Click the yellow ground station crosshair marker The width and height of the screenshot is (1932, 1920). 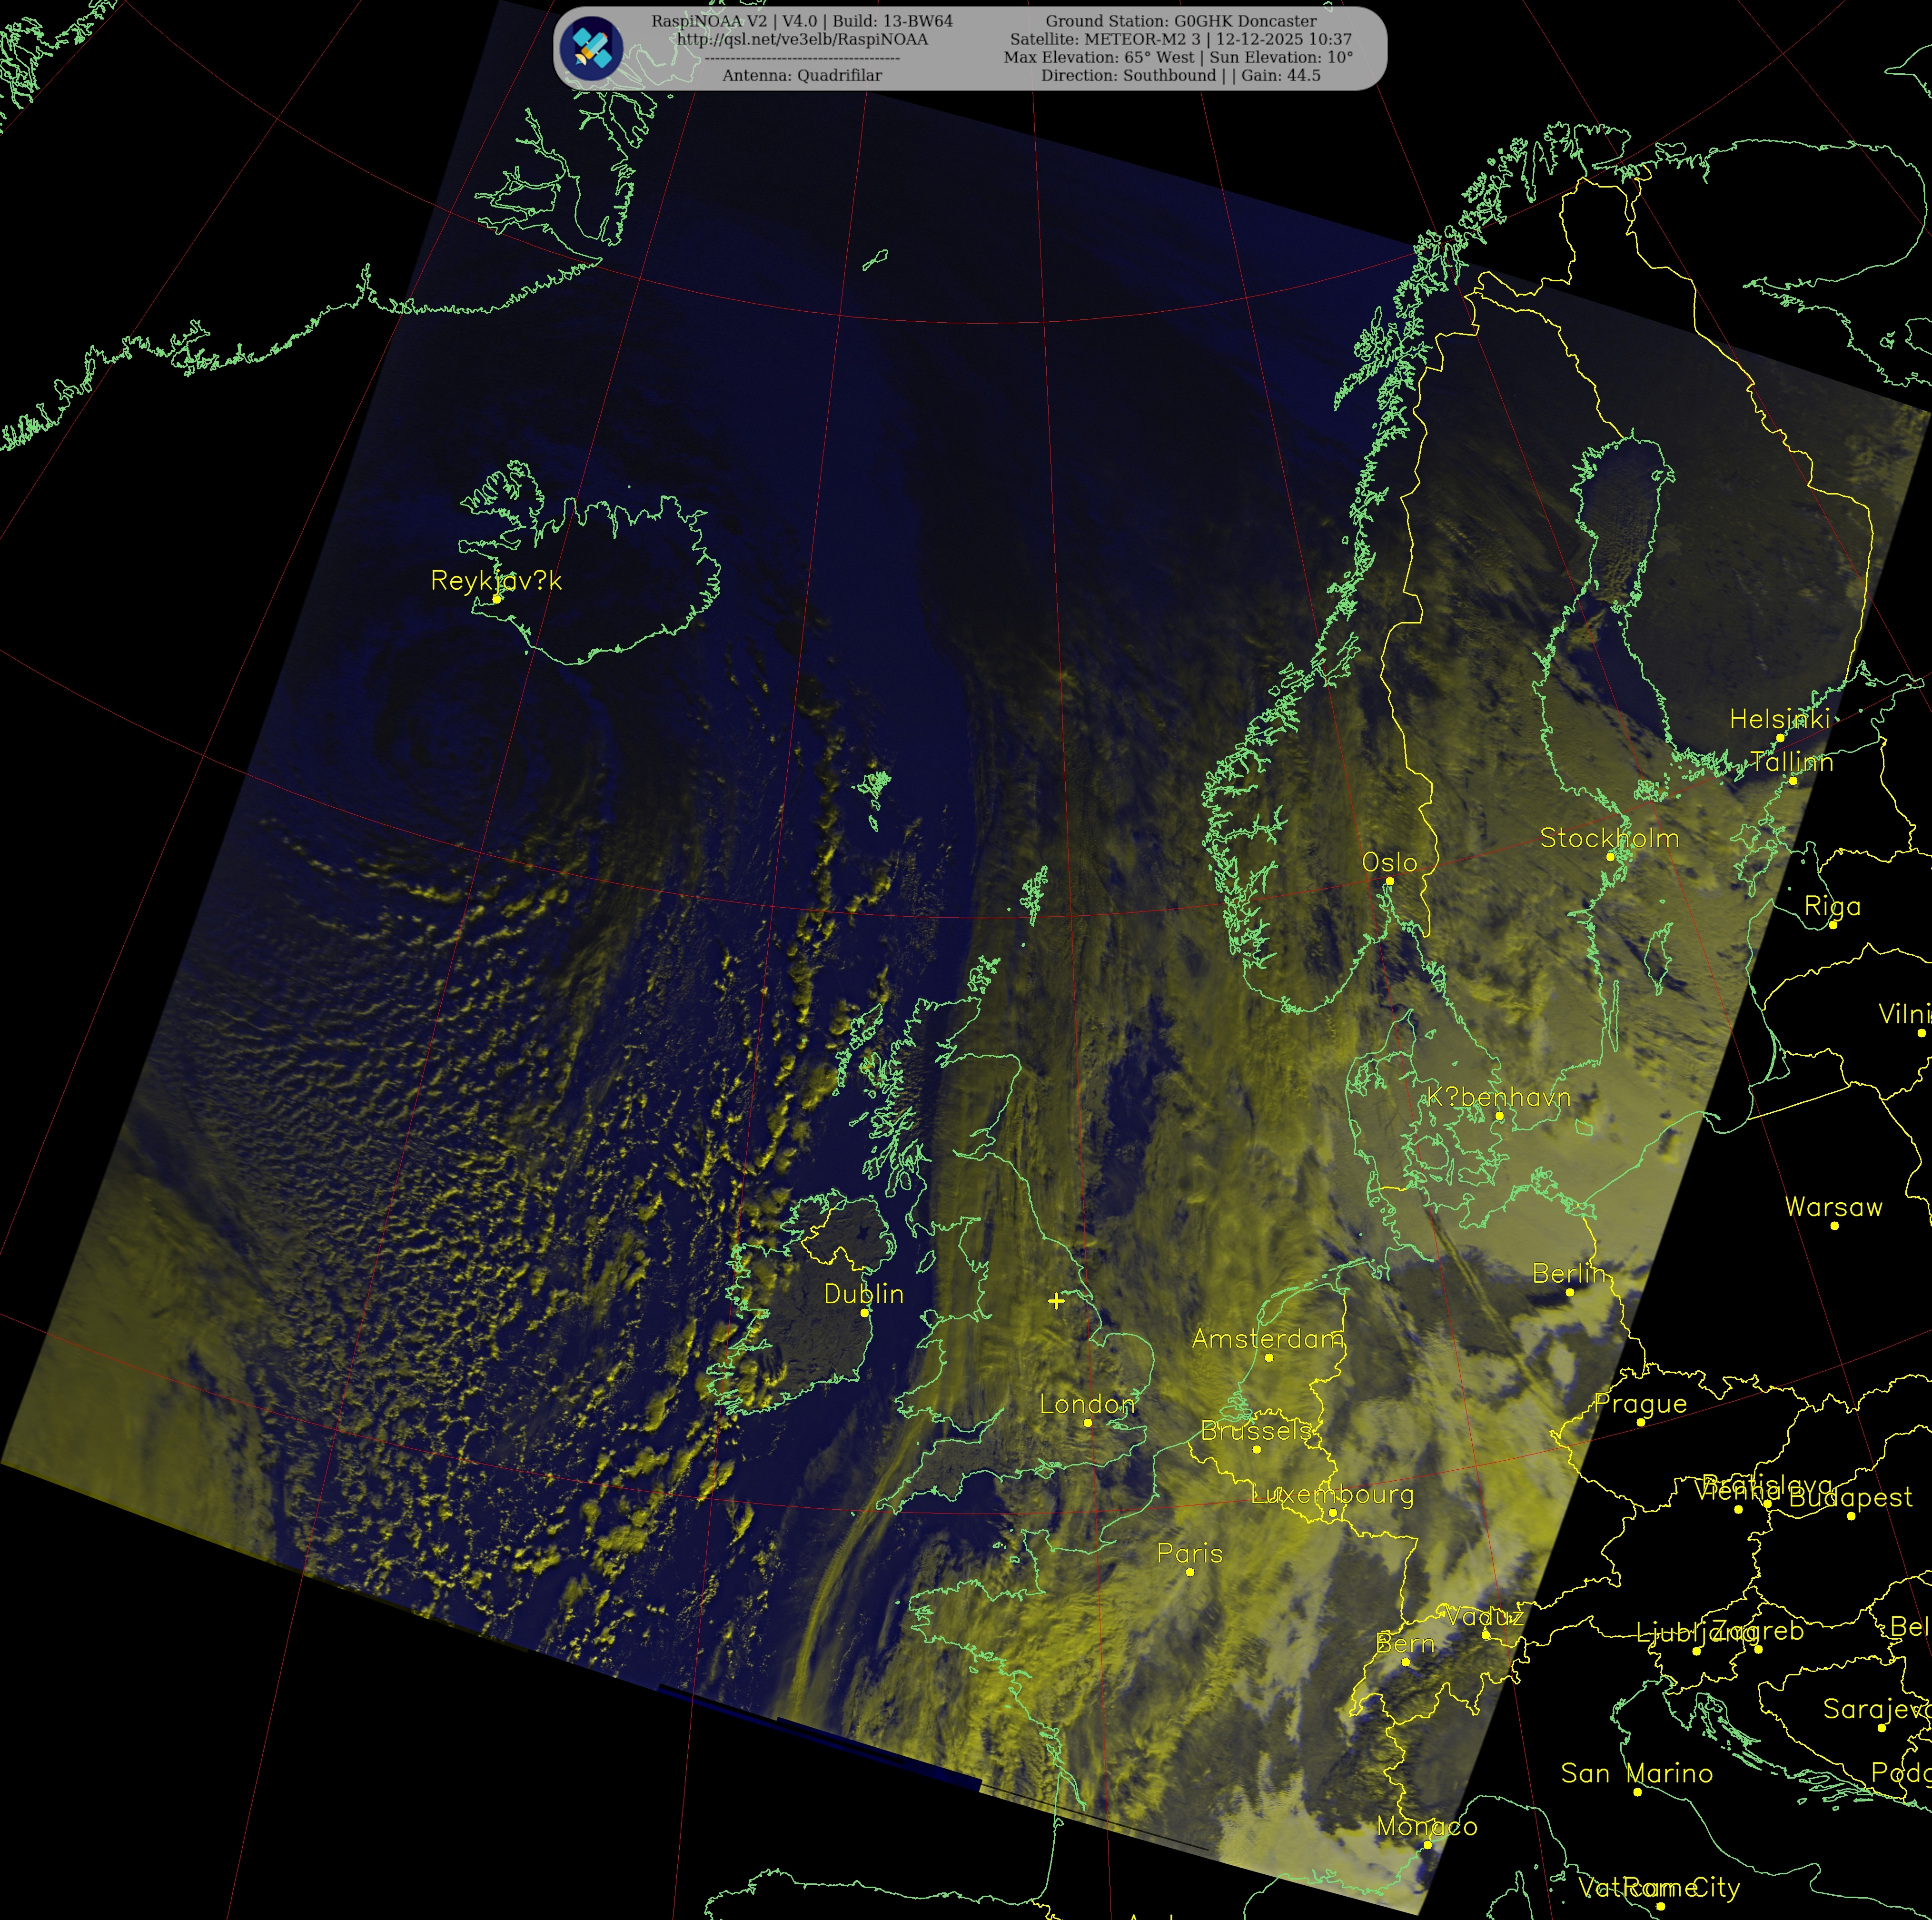[x=1056, y=1301]
